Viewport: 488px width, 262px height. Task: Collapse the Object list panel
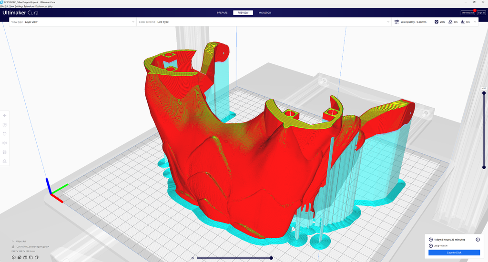coord(13,241)
